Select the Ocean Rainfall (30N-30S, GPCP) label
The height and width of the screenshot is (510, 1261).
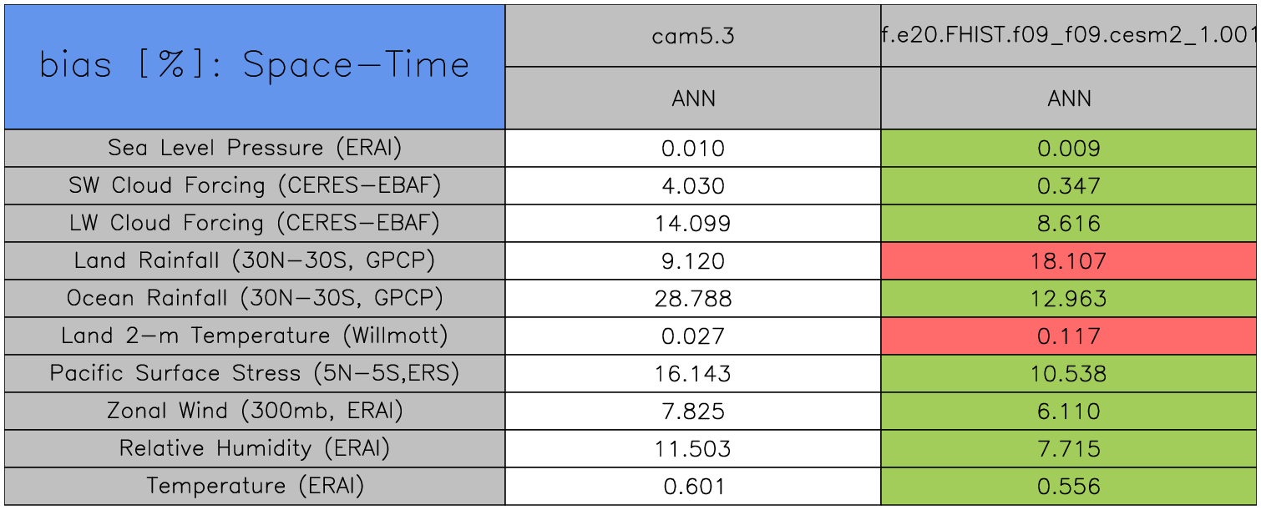(x=255, y=298)
